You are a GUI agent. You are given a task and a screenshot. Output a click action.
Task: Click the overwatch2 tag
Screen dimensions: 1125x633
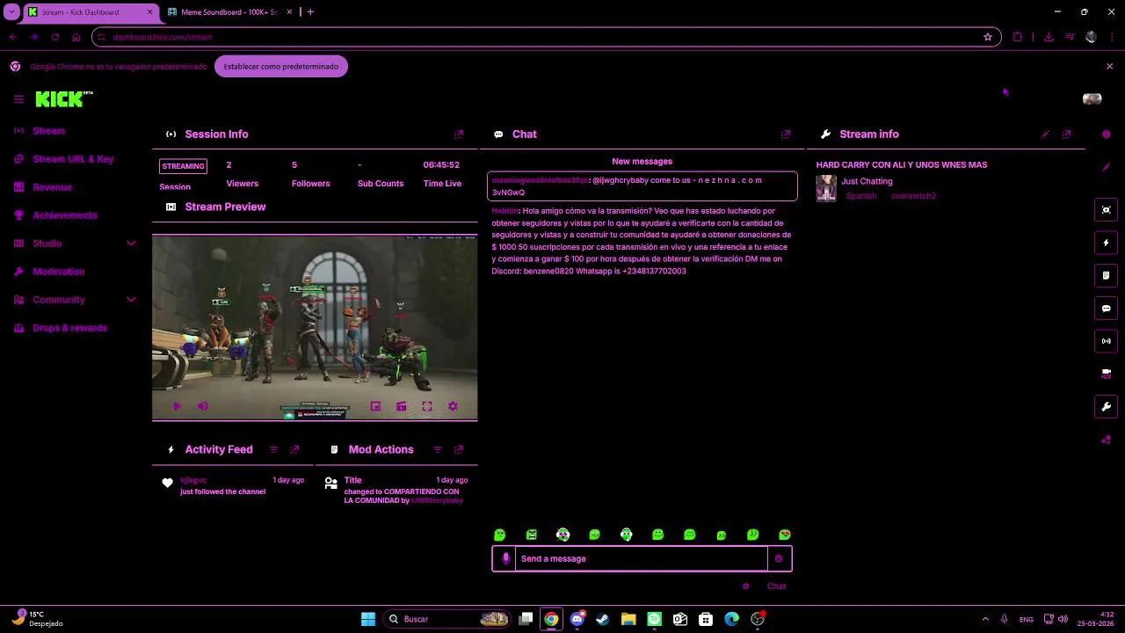click(x=913, y=196)
